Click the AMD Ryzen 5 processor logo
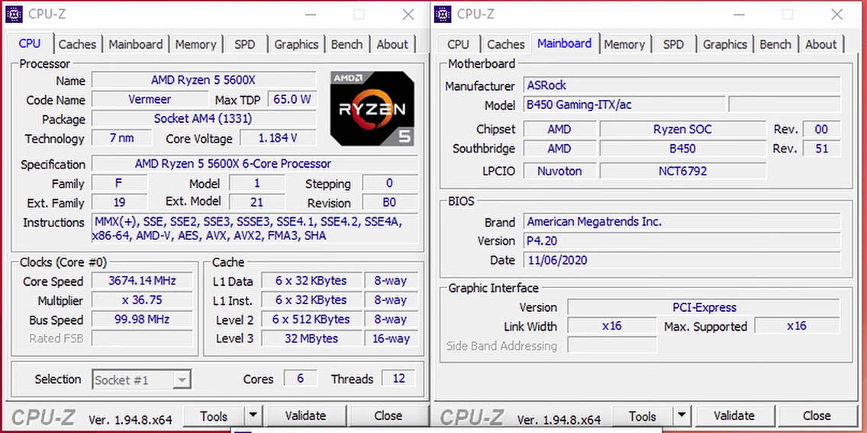Viewport: 867px width, 433px height. point(372,107)
